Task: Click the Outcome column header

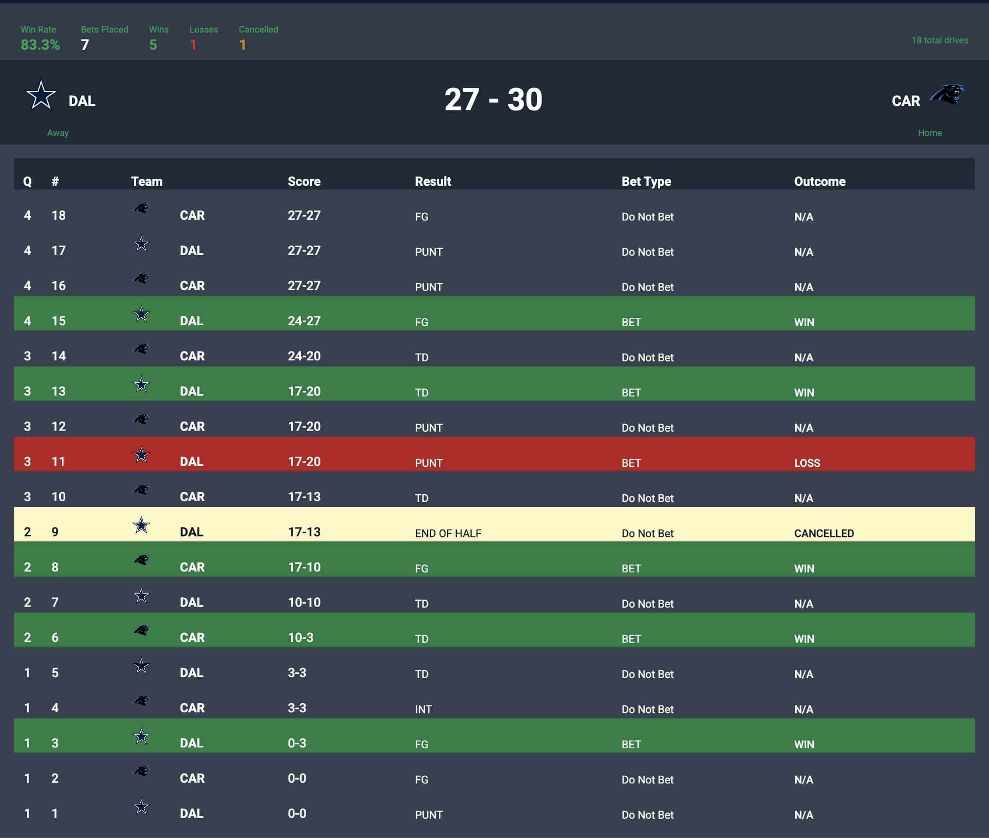Action: [x=819, y=182]
